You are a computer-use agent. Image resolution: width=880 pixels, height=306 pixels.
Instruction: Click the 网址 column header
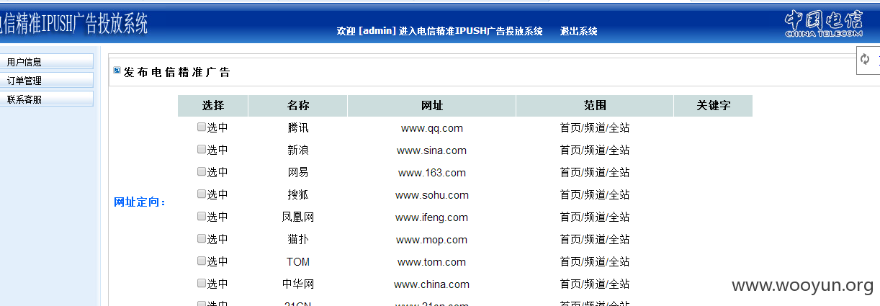click(x=432, y=106)
